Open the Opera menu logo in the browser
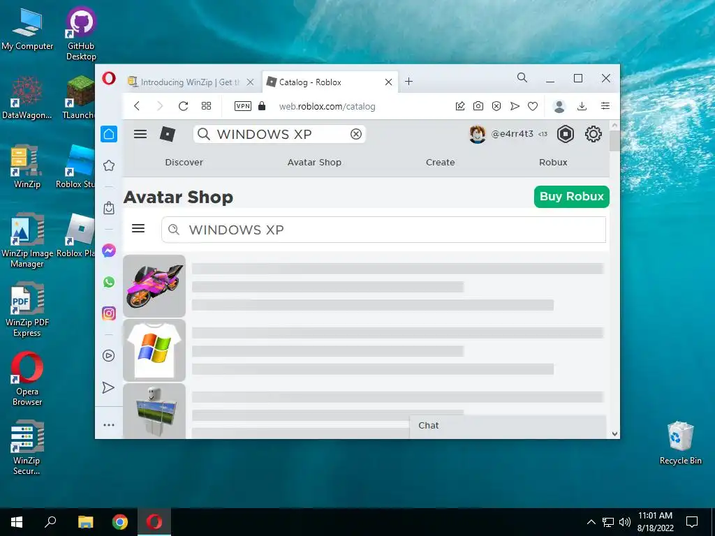715x536 pixels. point(109,78)
